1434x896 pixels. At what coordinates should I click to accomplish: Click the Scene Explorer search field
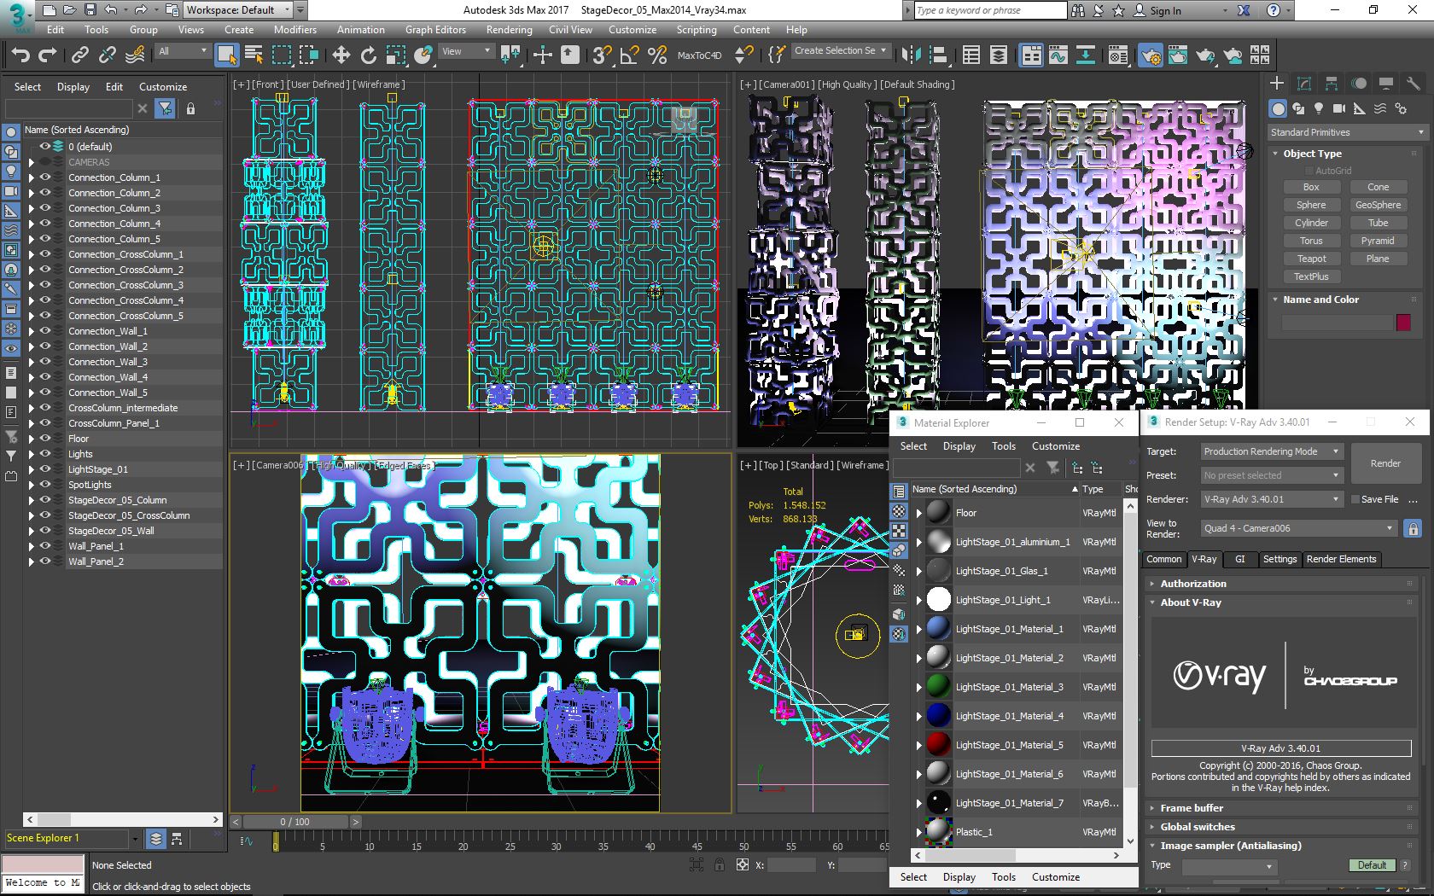click(68, 109)
